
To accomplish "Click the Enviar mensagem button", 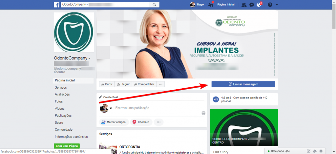I will pyautogui.click(x=243, y=84).
